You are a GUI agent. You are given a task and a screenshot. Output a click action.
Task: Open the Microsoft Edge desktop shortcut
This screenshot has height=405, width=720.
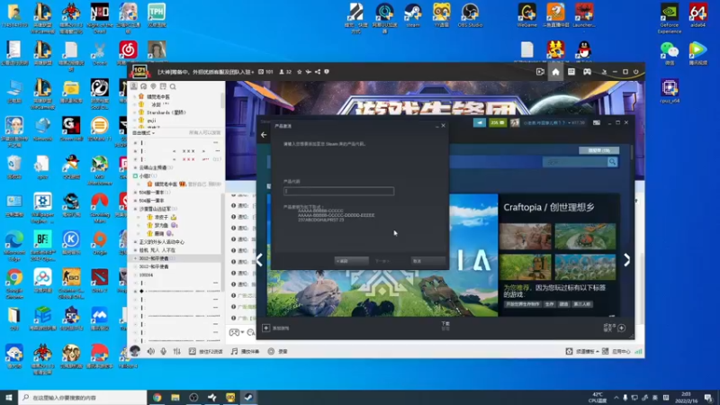point(14,245)
